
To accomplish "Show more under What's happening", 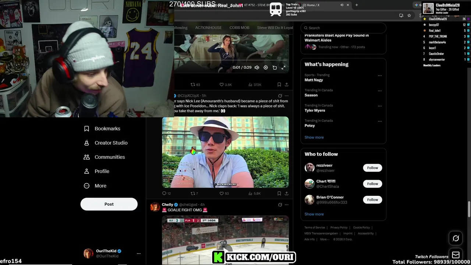I will (x=314, y=137).
